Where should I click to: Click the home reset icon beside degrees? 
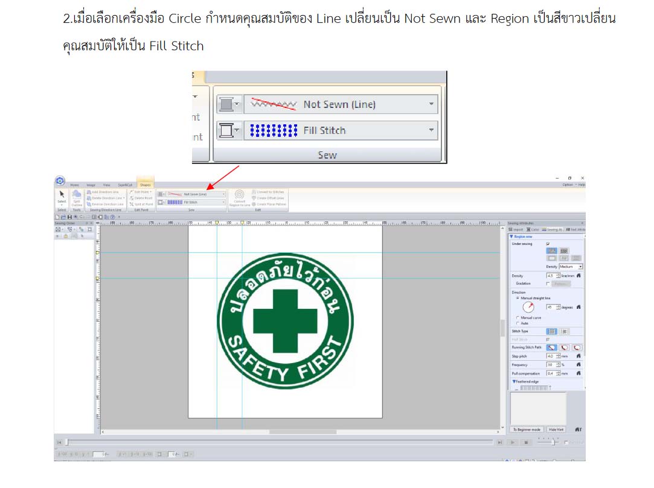pyautogui.click(x=579, y=307)
